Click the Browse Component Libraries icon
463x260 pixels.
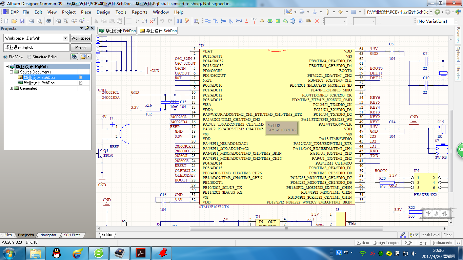196,21
